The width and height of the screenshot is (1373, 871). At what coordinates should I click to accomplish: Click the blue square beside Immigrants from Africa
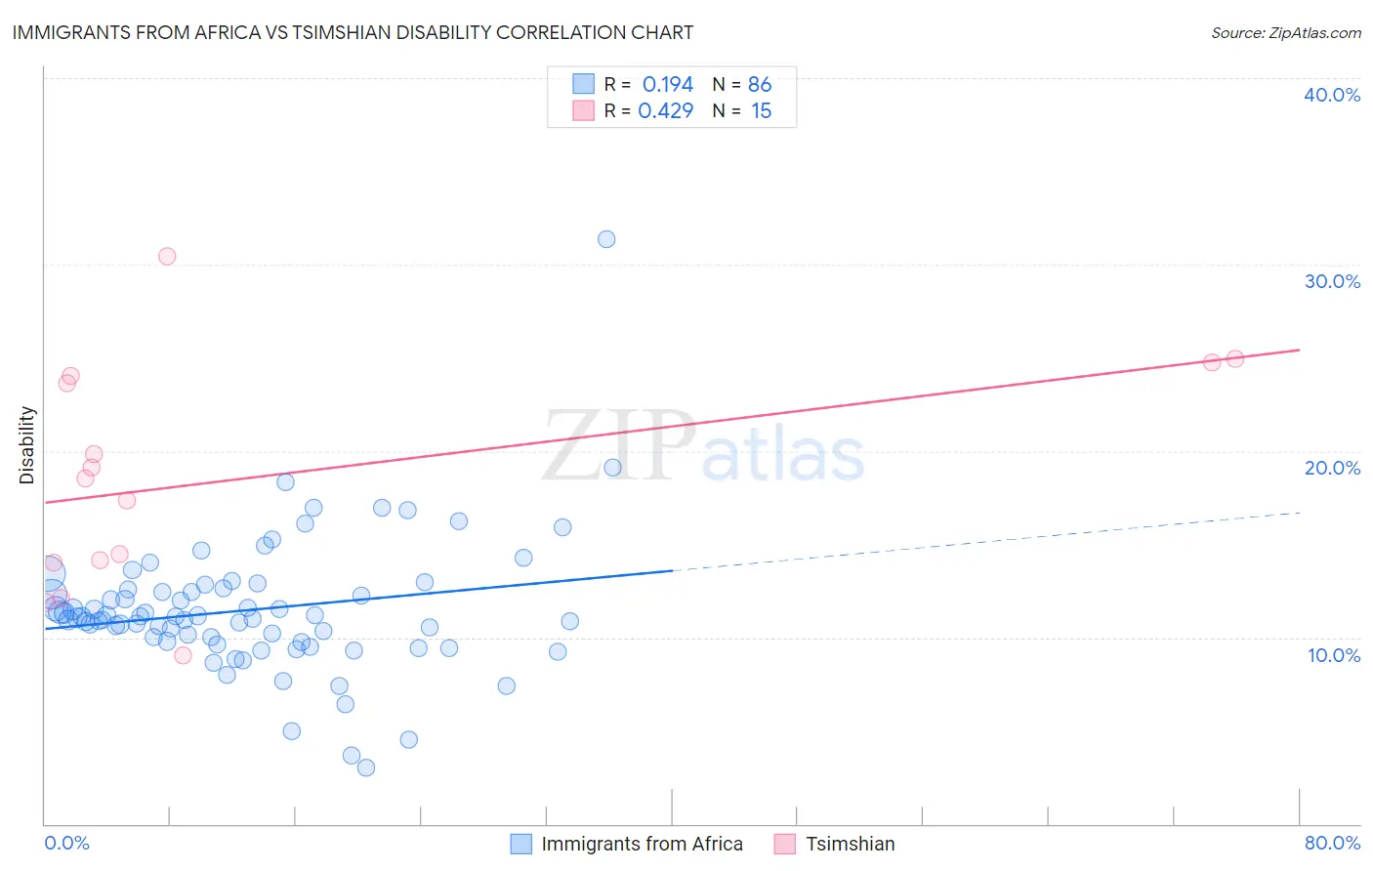coord(521,844)
